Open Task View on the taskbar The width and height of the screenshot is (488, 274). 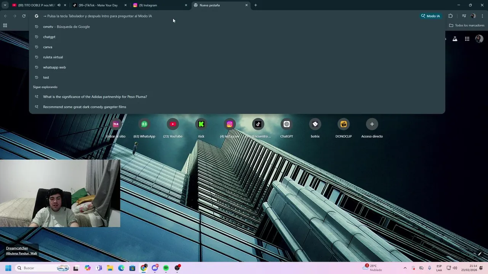click(x=76, y=268)
